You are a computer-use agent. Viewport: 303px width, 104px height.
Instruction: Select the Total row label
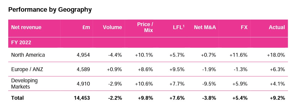coord(17,98)
